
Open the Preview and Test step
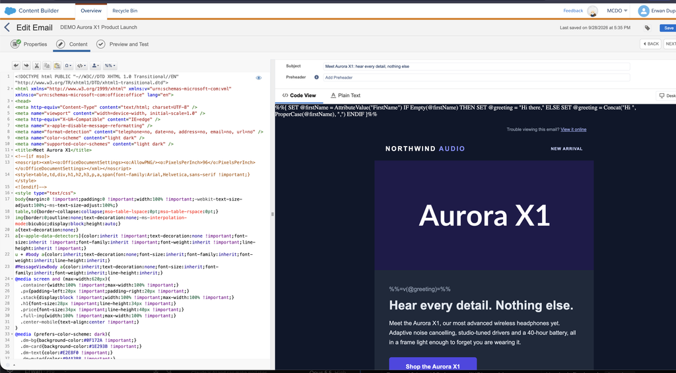click(x=122, y=44)
